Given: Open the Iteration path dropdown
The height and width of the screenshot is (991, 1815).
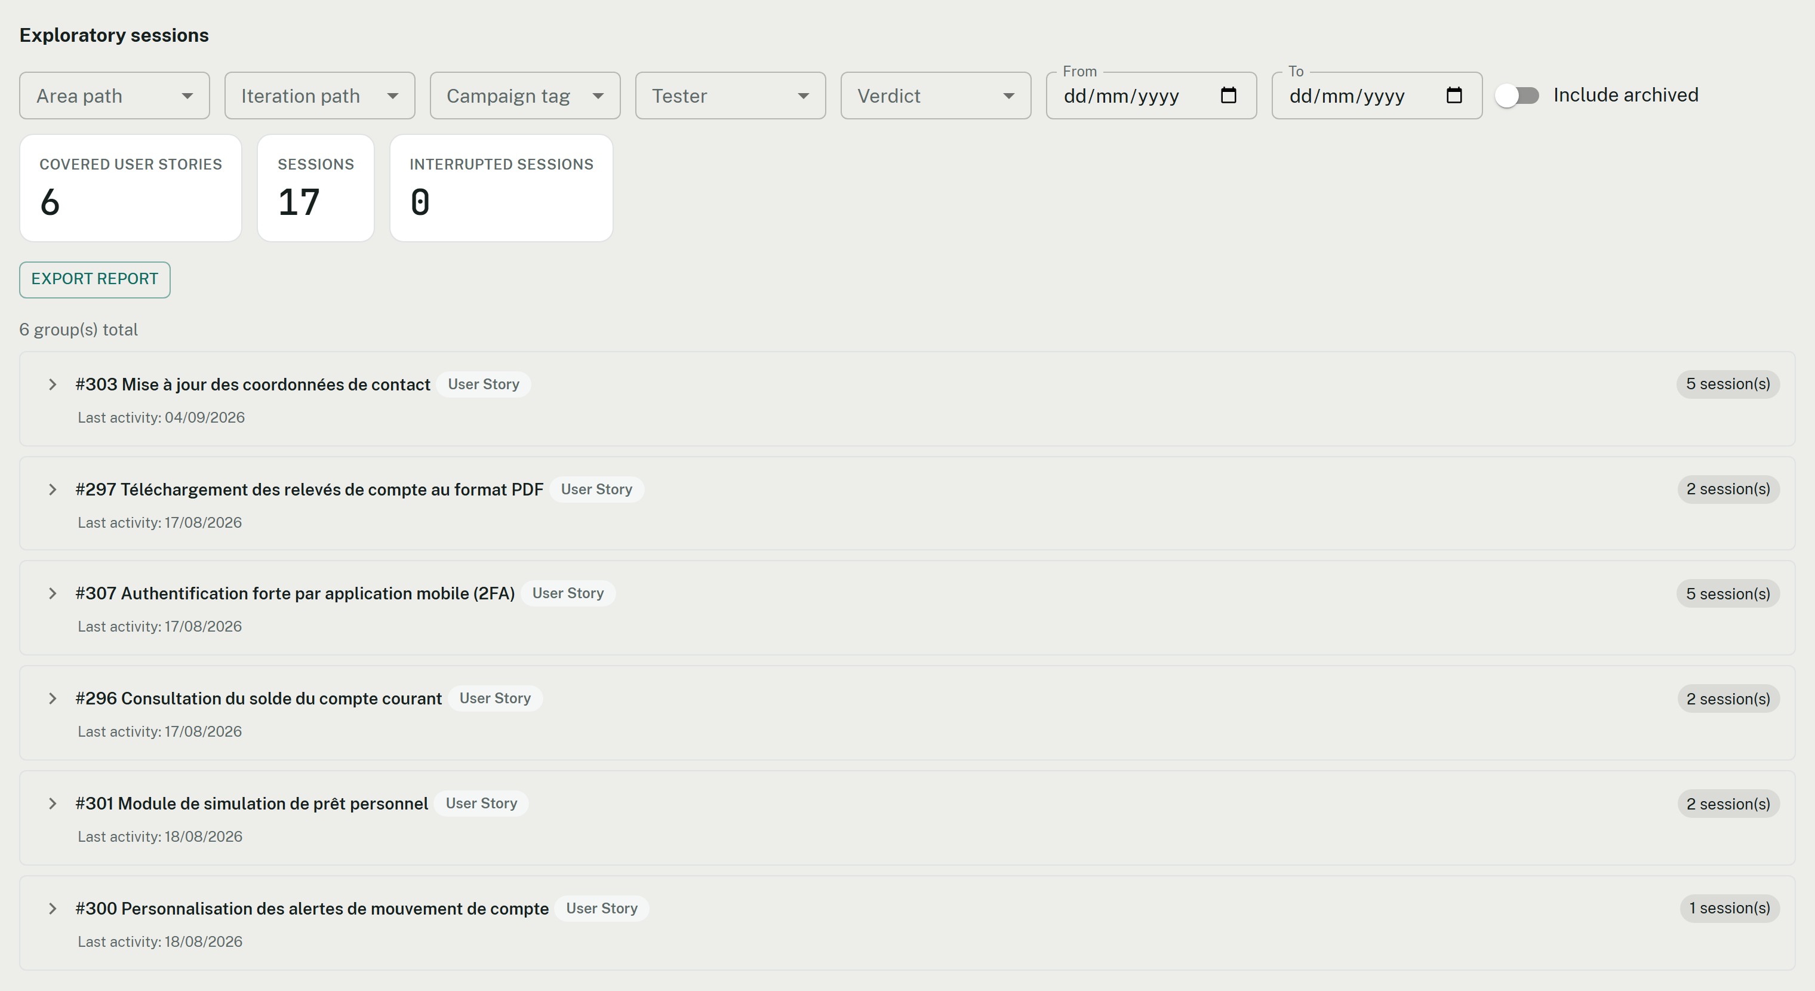Looking at the screenshot, I should tap(319, 96).
